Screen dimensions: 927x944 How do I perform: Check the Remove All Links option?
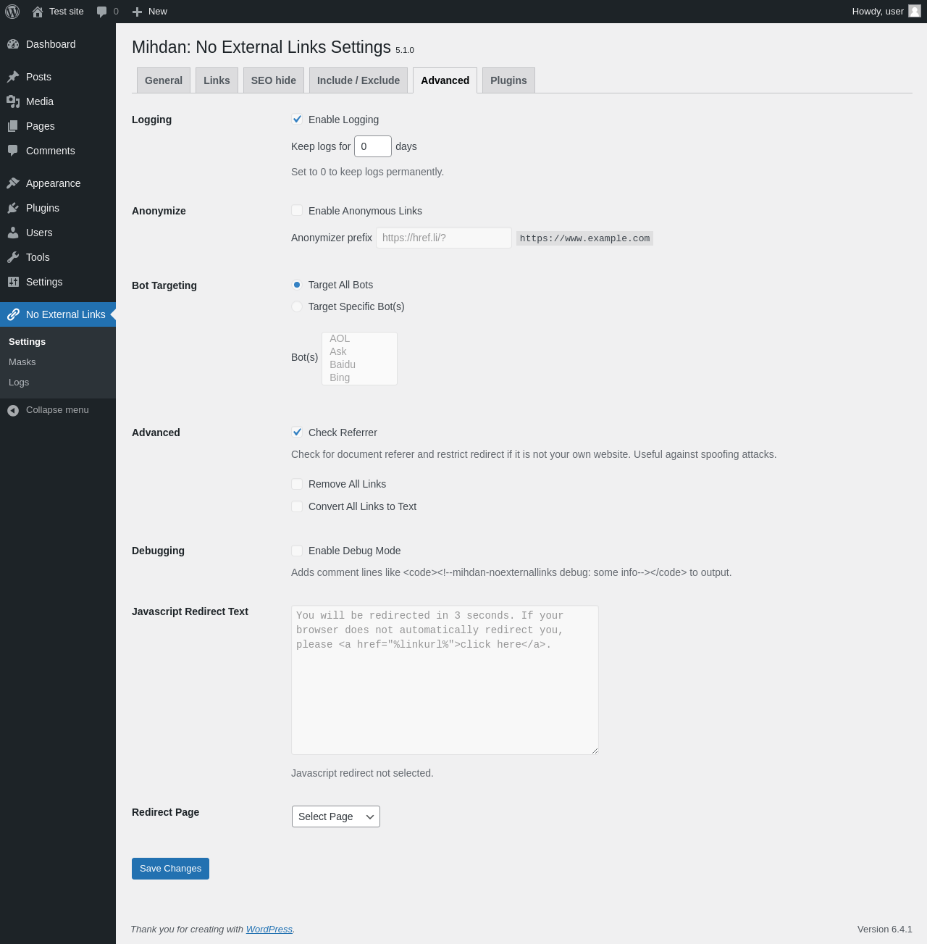click(297, 484)
